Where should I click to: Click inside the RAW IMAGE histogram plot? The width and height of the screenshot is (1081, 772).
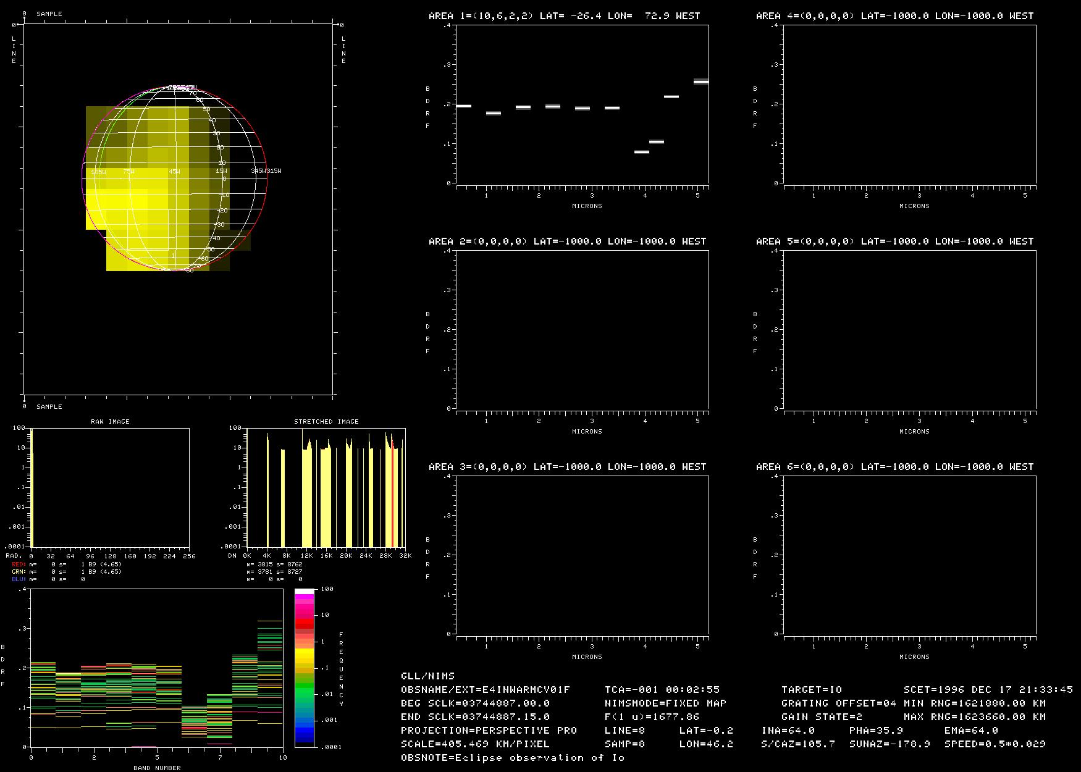click(x=110, y=488)
